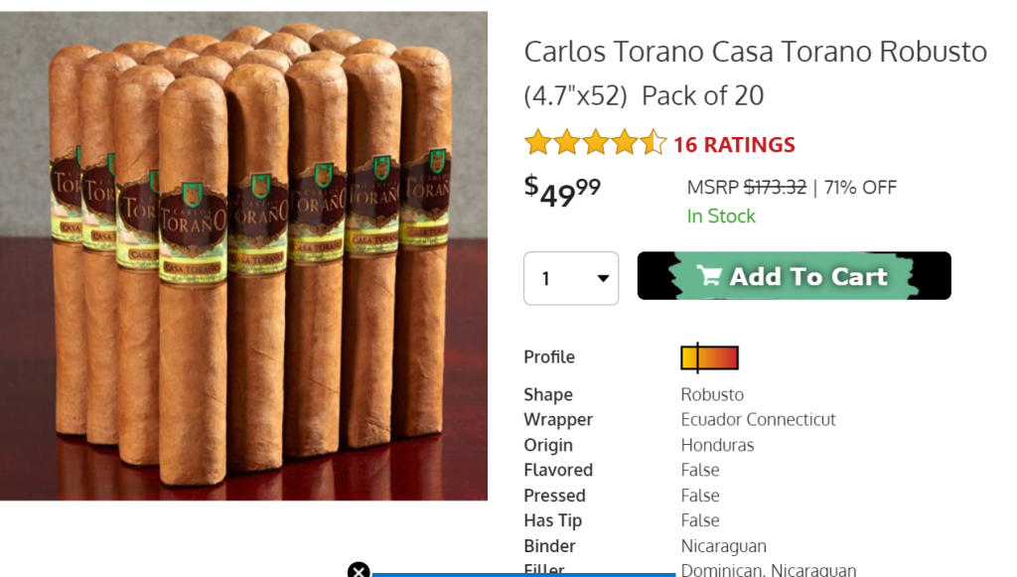1017x577 pixels.
Task: Click the $49.99 price
Action: pos(562,192)
